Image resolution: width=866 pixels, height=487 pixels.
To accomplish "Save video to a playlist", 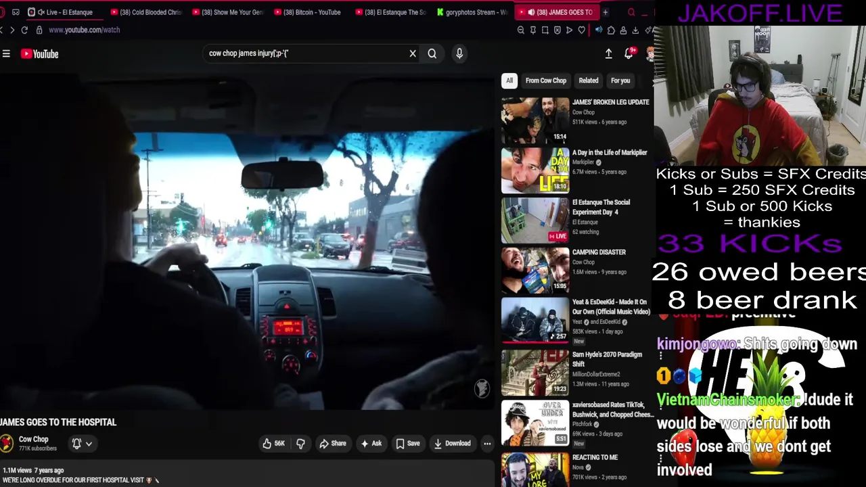I will 408,444.
